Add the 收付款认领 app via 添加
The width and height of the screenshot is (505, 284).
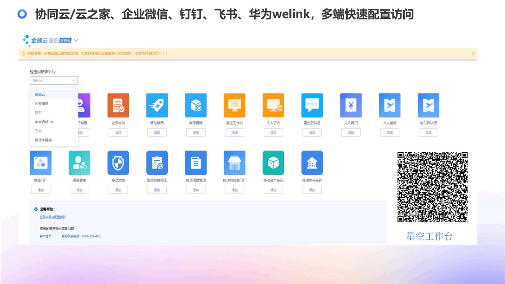(429, 132)
